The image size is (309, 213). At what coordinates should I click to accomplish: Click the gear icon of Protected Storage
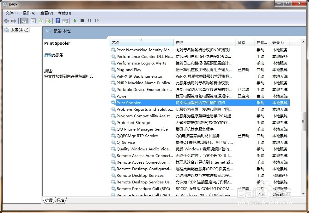click(x=113, y=122)
